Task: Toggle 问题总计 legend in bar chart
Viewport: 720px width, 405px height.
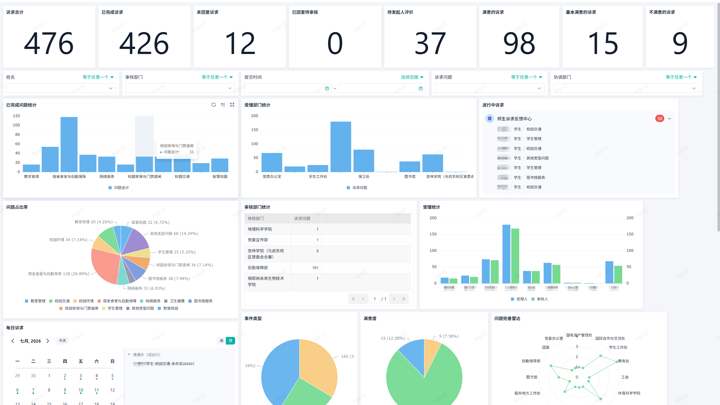Action: (x=119, y=188)
